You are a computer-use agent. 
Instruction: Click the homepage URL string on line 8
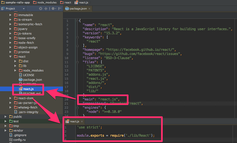pos(140,50)
